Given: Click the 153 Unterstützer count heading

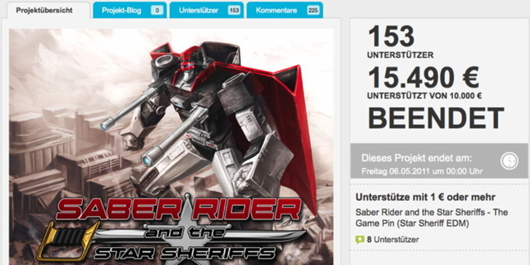Looking at the screenshot, I should tap(400, 42).
